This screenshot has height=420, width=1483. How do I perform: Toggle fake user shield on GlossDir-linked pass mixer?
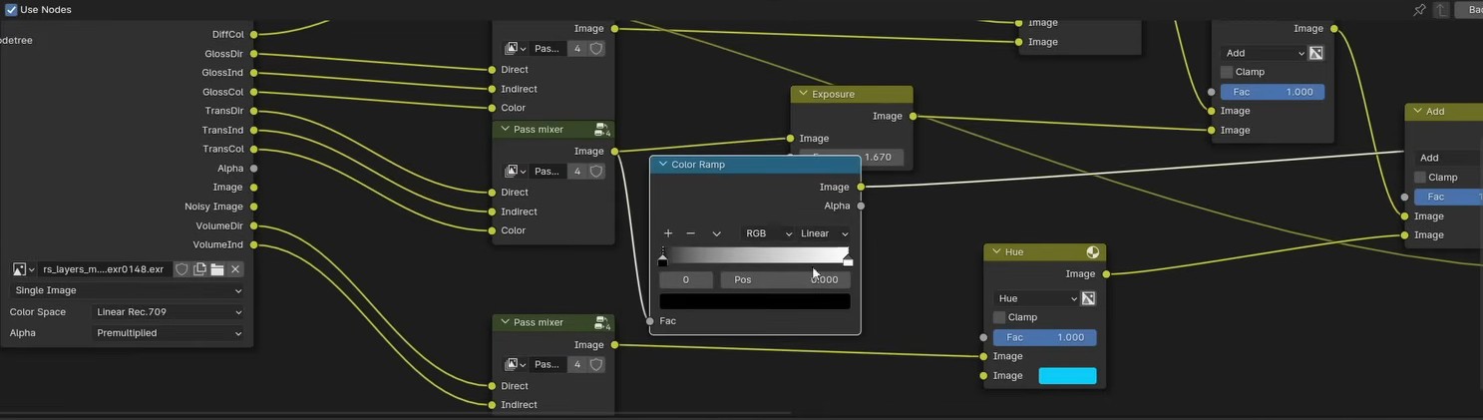[596, 48]
